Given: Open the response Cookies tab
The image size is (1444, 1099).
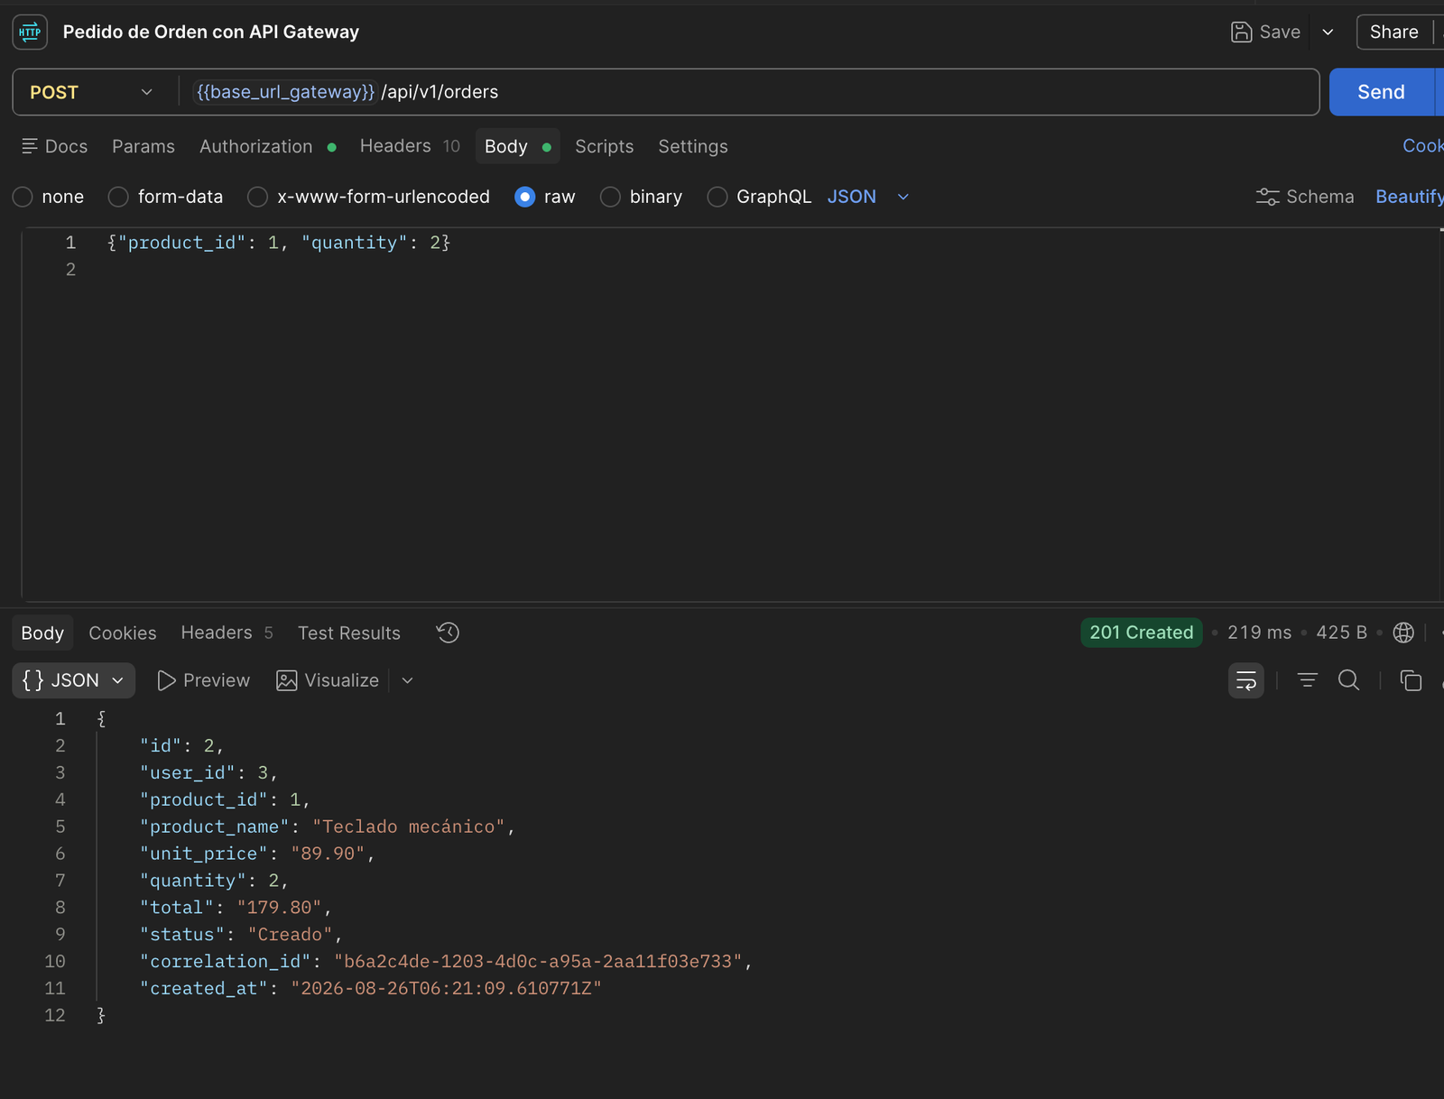Looking at the screenshot, I should (123, 633).
